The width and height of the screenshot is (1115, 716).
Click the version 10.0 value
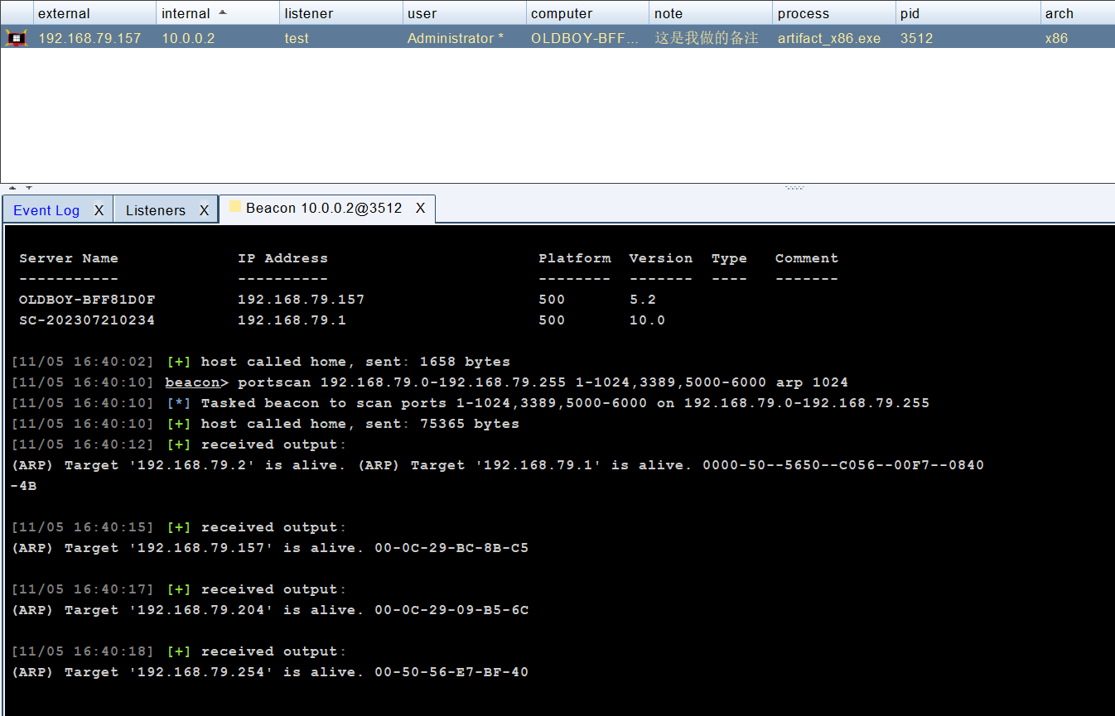click(x=647, y=320)
